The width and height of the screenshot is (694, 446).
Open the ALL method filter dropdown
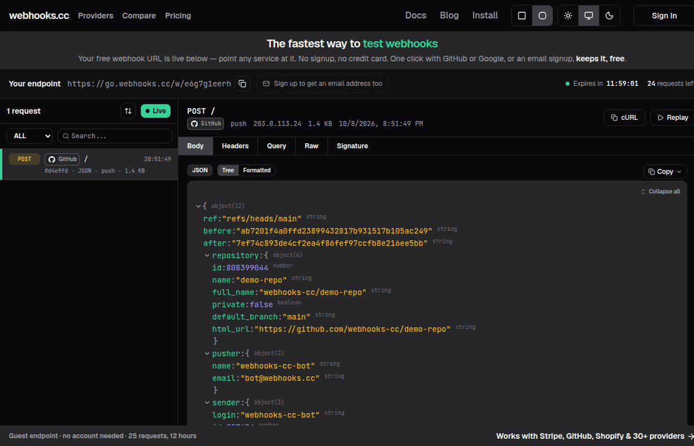click(30, 136)
